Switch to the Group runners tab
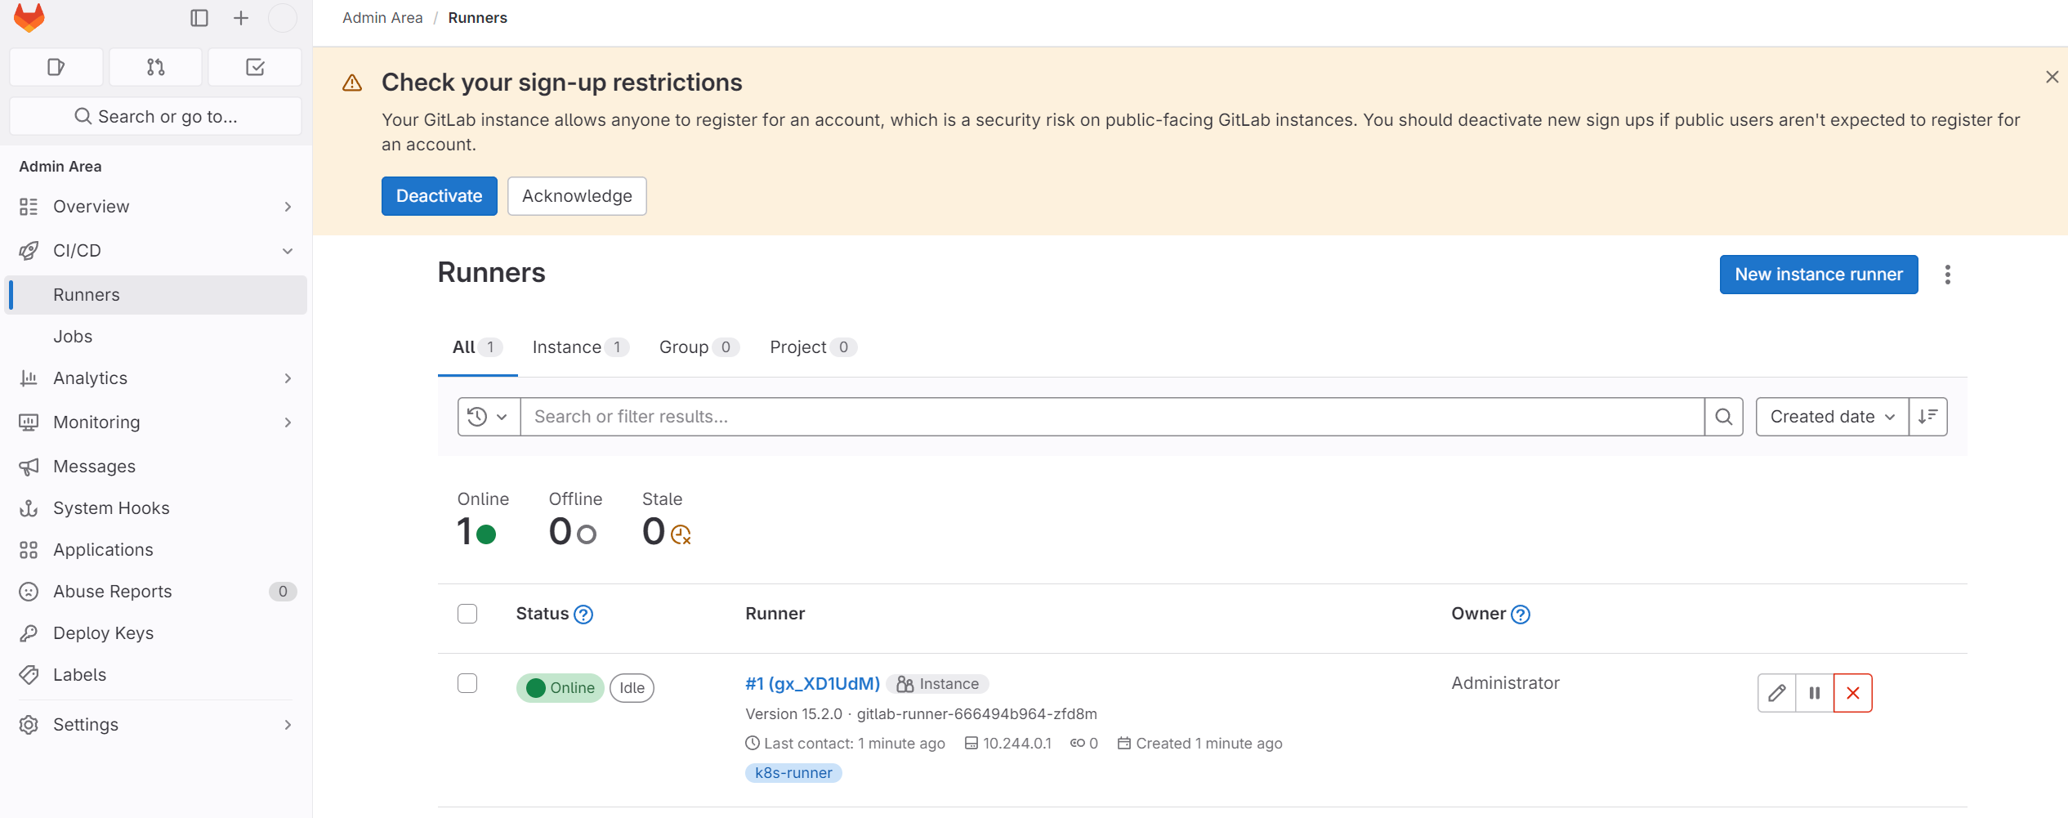This screenshot has width=2068, height=818. coord(699,347)
